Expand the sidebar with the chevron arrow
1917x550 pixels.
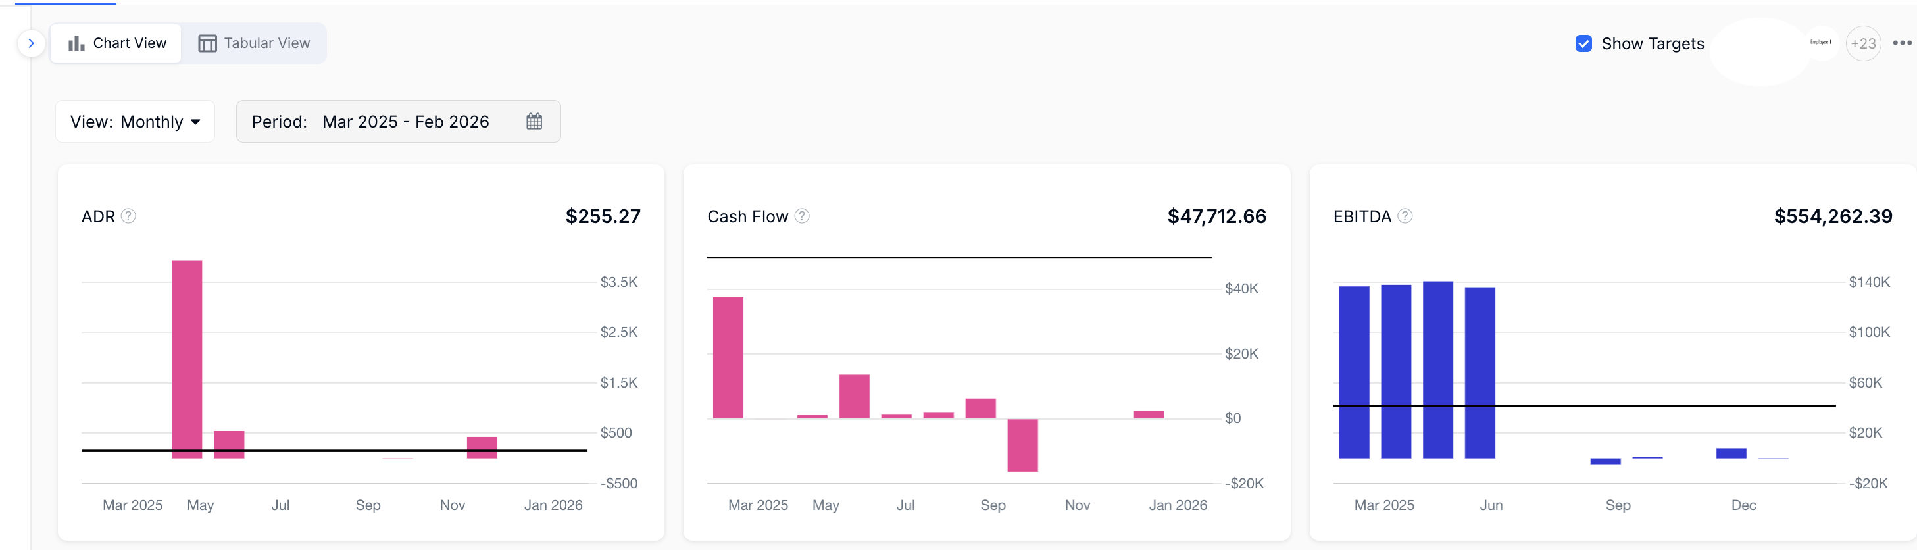click(x=30, y=43)
